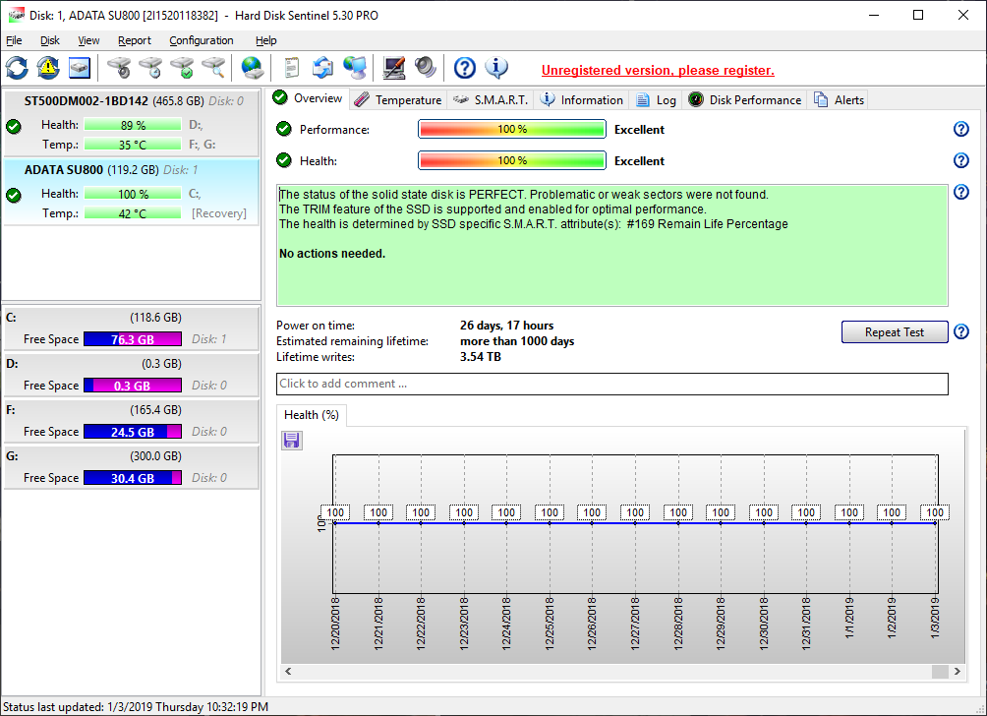The image size is (987, 716).
Task: Click the C: drive free space bar
Action: pyautogui.click(x=133, y=339)
